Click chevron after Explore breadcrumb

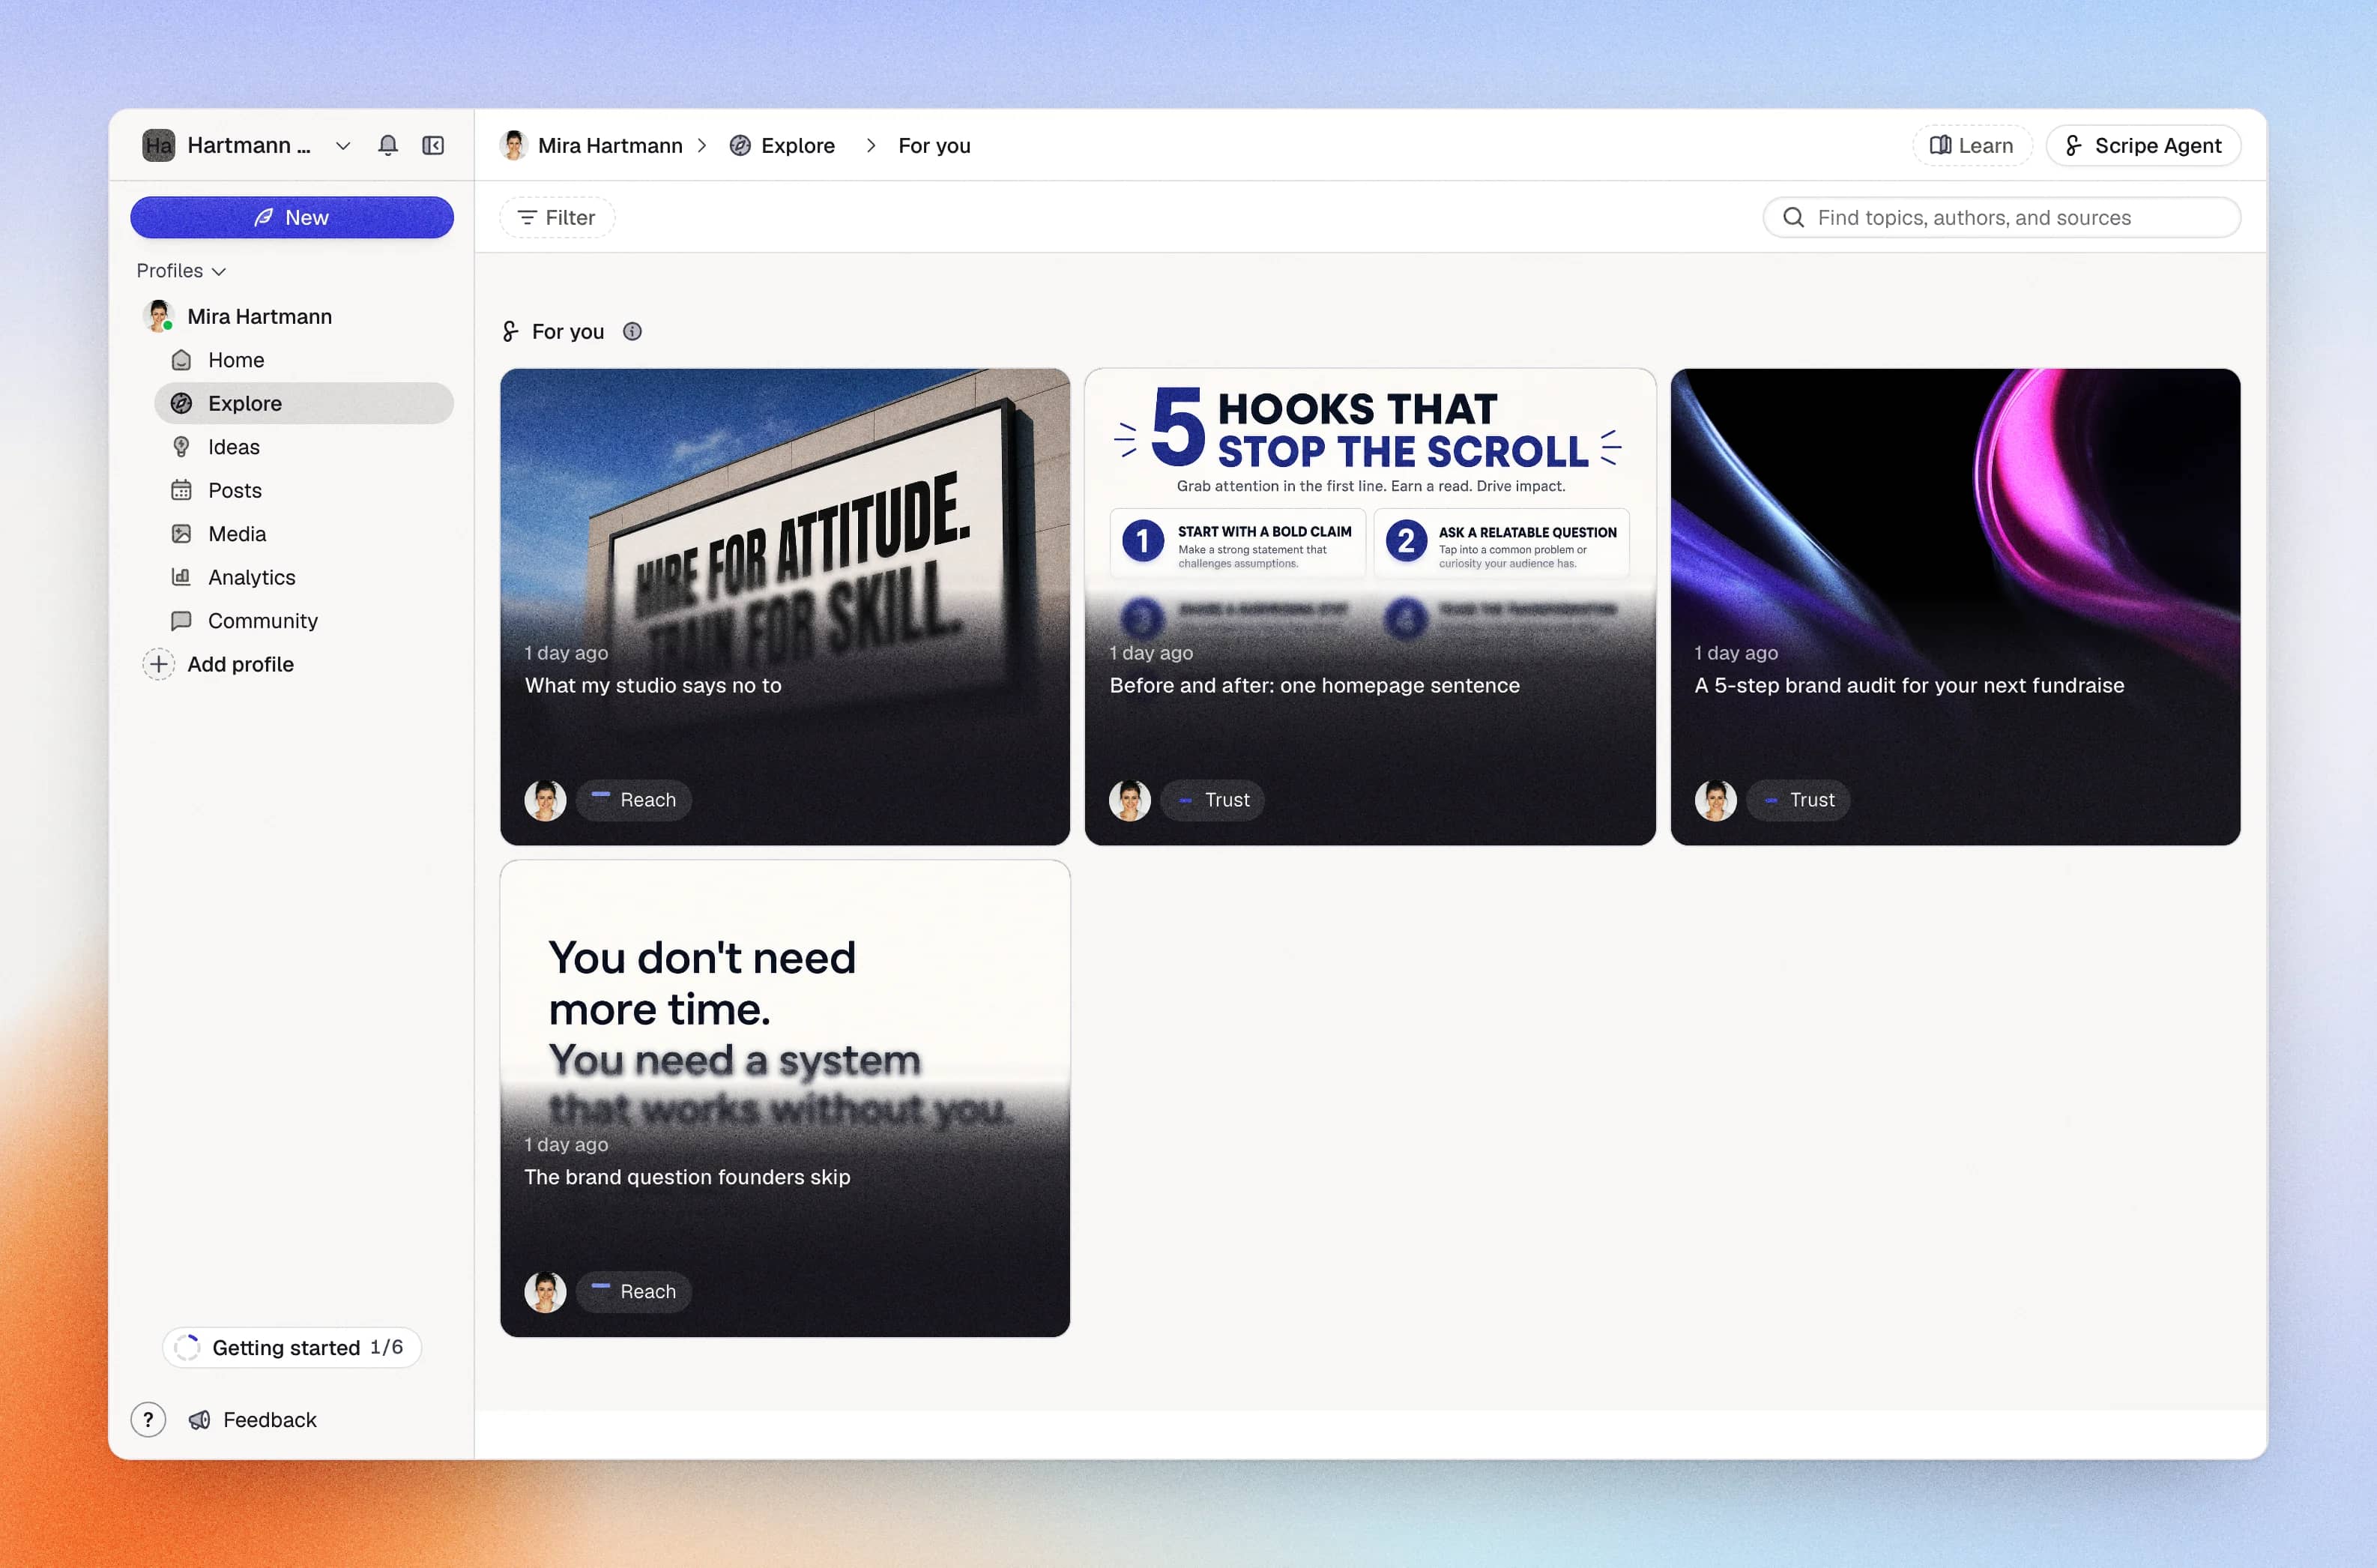point(871,145)
